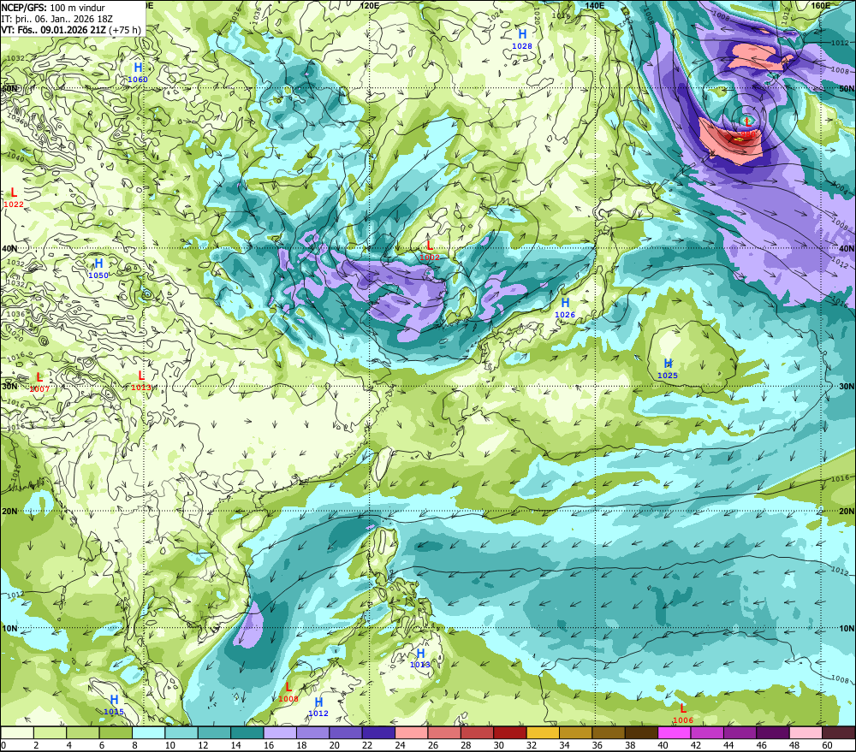856x752 pixels.
Task: Click the L 1013 low pressure marker
Action: tap(141, 381)
